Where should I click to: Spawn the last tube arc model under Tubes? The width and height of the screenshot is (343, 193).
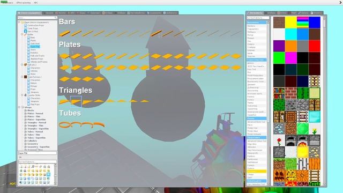(x=99, y=125)
